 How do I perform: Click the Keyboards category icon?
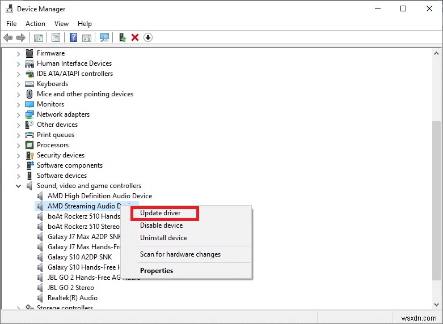tap(29, 84)
